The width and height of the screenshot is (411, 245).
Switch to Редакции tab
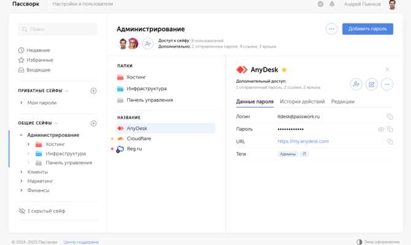(x=343, y=102)
